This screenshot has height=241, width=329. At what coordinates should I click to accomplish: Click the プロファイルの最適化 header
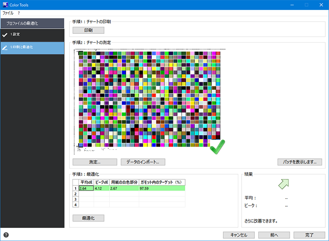pos(32,23)
